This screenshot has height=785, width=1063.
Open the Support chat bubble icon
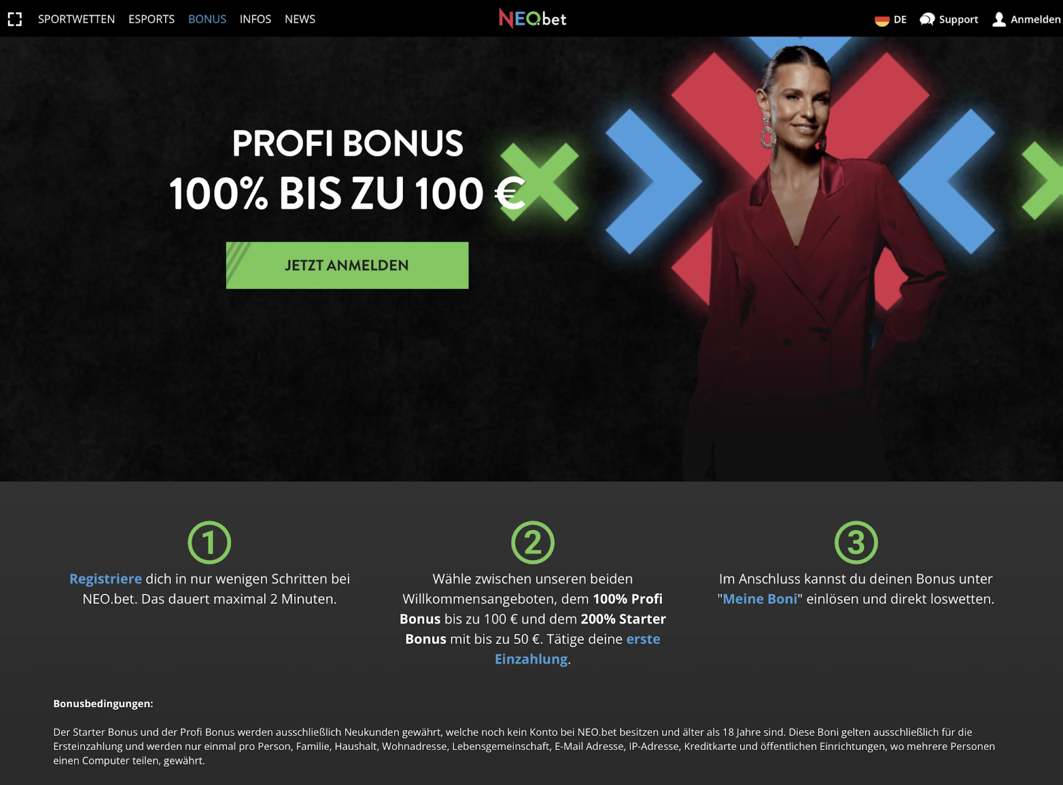[x=927, y=20]
